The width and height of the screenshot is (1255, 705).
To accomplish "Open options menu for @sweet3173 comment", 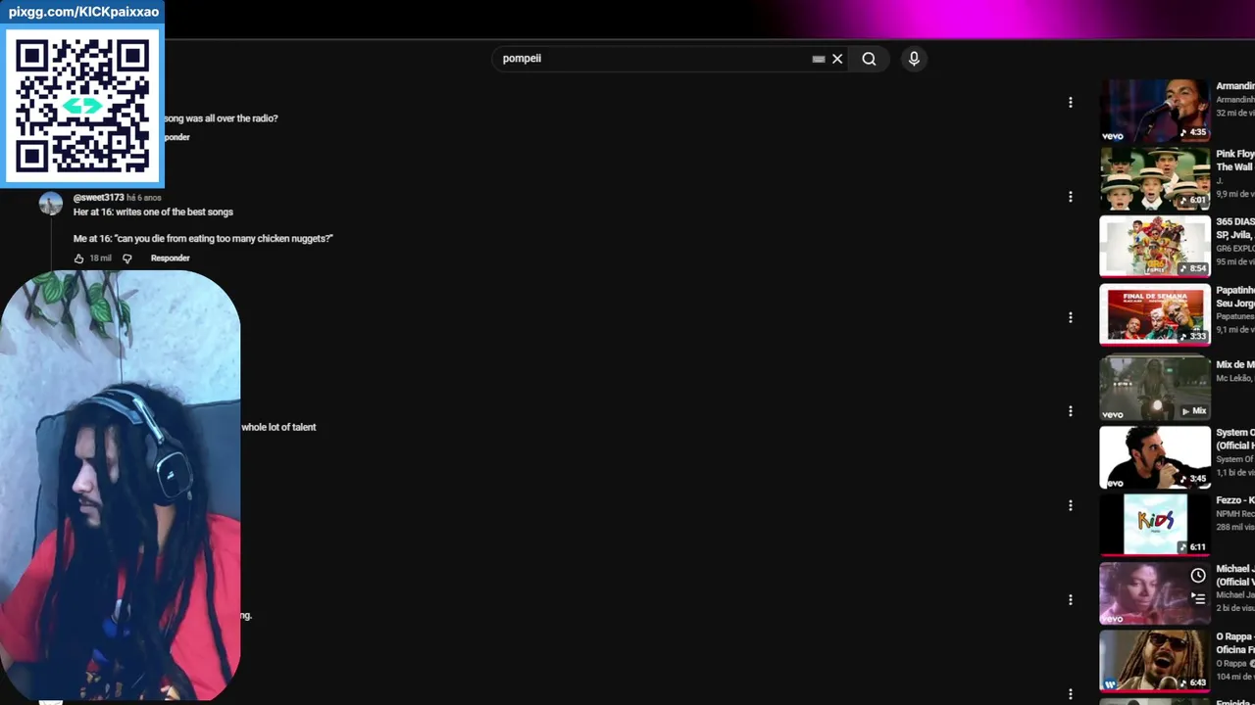I will (x=1071, y=197).
